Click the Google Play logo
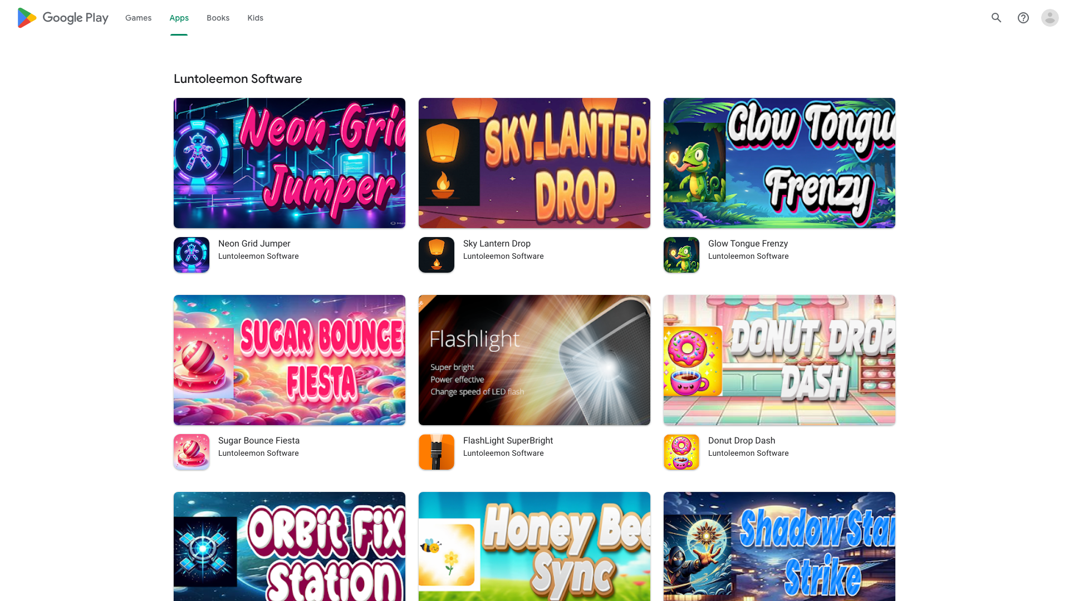Screen dimensions: 1069x601 click(x=62, y=18)
